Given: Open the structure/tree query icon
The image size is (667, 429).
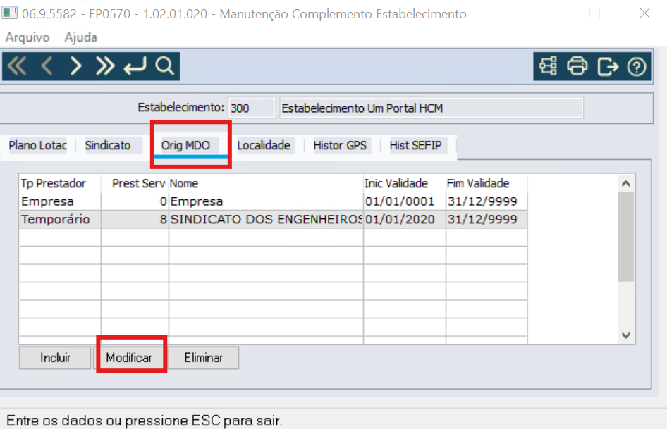Looking at the screenshot, I should (548, 66).
